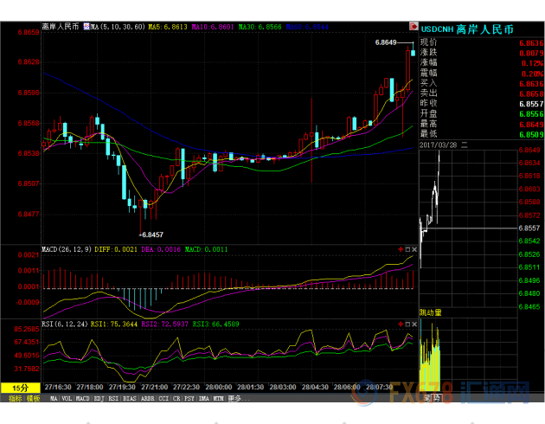The width and height of the screenshot is (545, 424).
Task: Click the 笔 tab below tick volume
Action: 430,398
